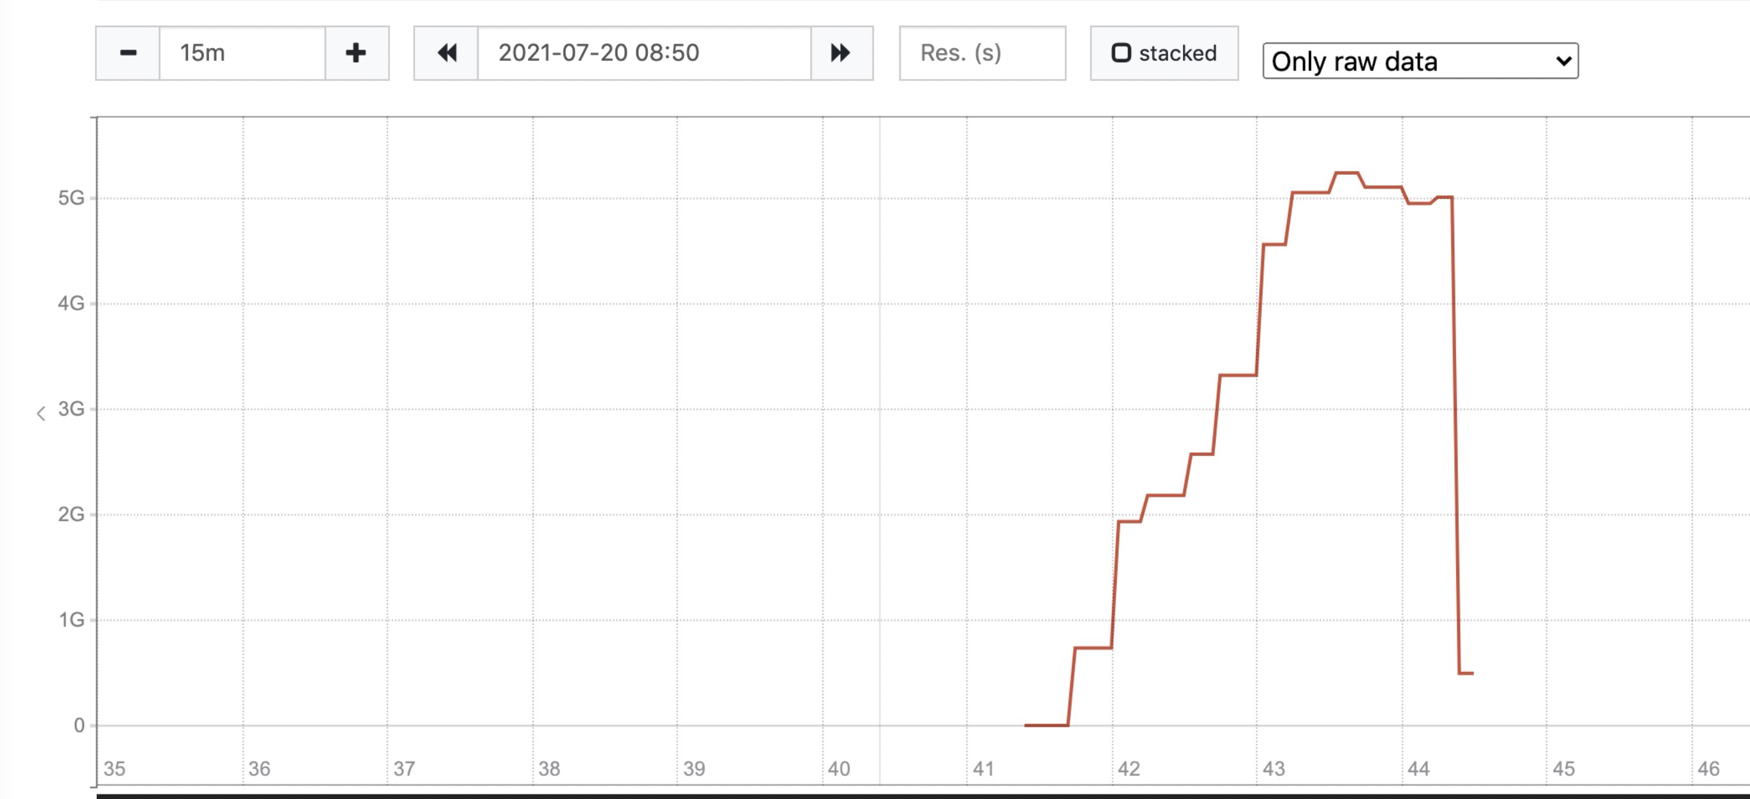Decrease the time range with the minus button
1750x799 pixels.
(128, 53)
